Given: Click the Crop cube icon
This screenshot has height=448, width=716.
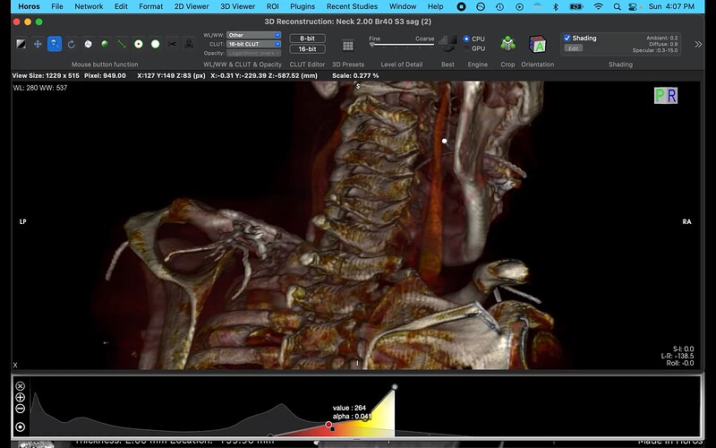Looking at the screenshot, I should click(x=507, y=44).
